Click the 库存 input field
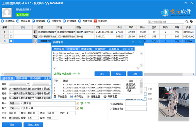The height and width of the screenshot is (128, 196). point(53,118)
